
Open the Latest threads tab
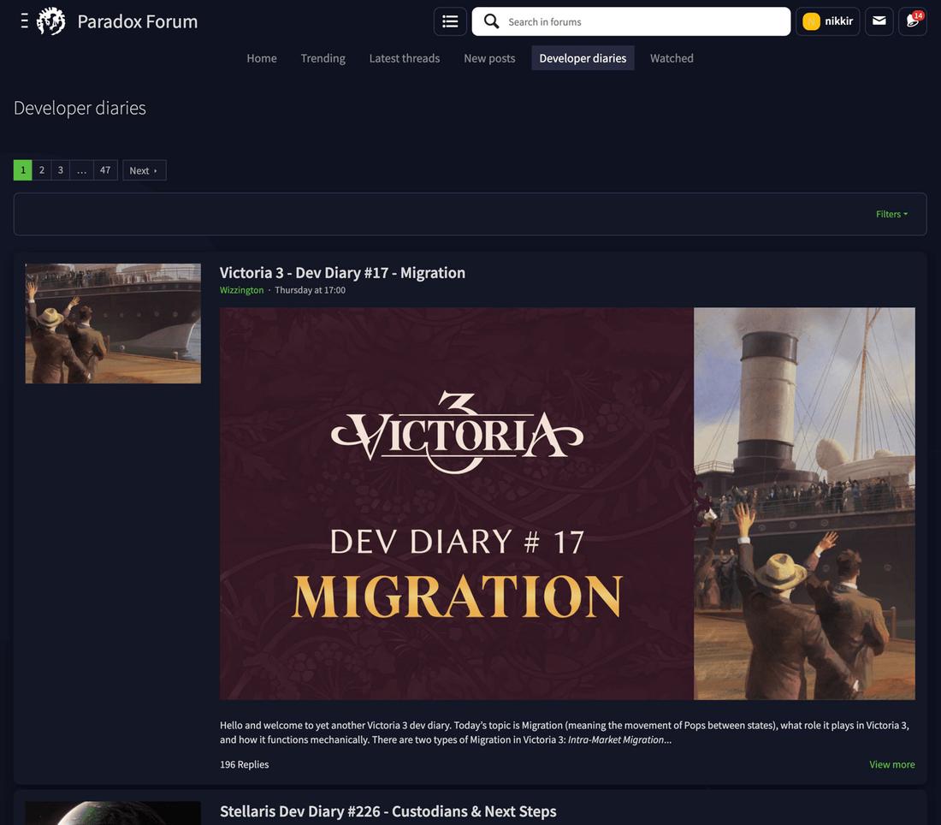(x=404, y=58)
